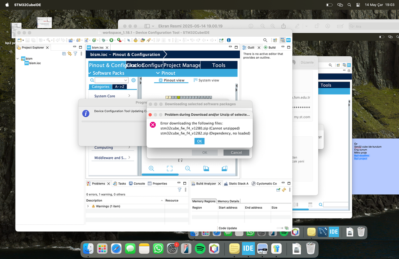Collapse the bism project tree
The width and height of the screenshot is (399, 259).
click(18, 58)
